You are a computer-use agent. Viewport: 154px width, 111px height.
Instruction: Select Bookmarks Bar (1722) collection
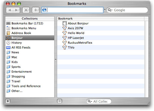tap(30, 23)
